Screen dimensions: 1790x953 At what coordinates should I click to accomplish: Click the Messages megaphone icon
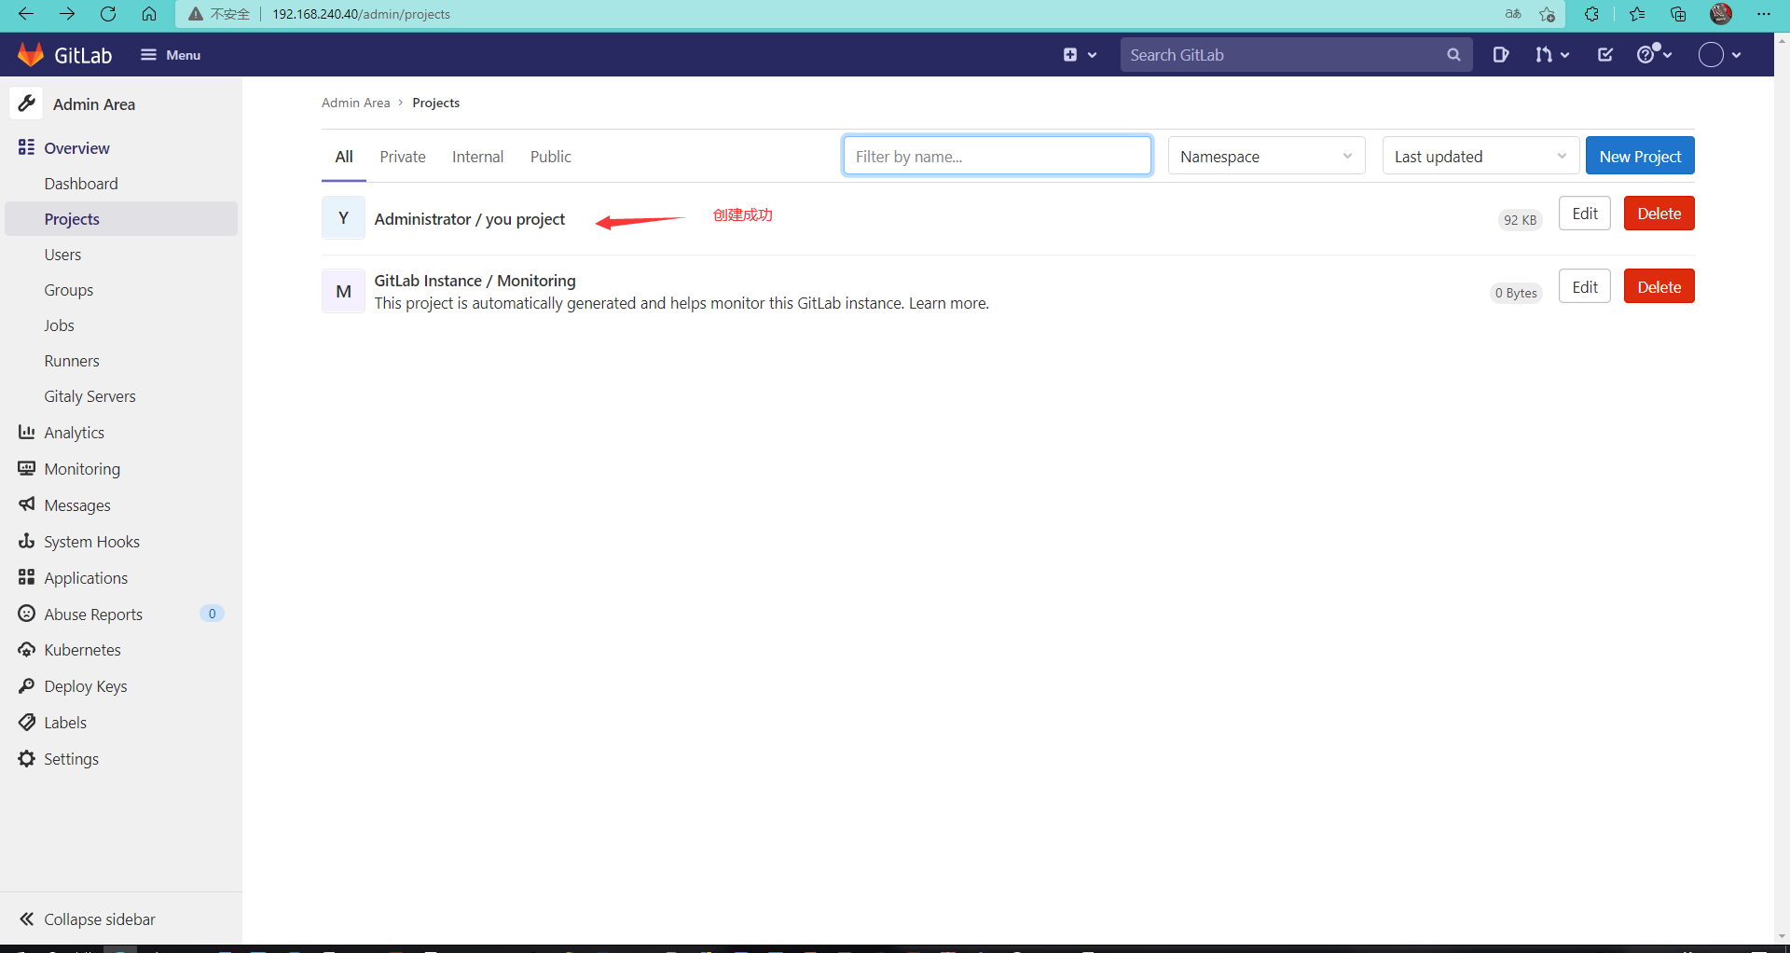(26, 504)
